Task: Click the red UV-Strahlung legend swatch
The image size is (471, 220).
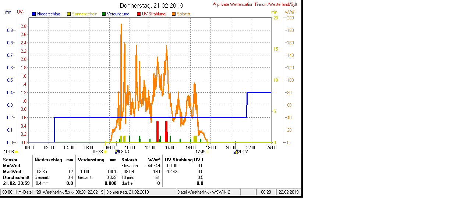Action: click(139, 14)
